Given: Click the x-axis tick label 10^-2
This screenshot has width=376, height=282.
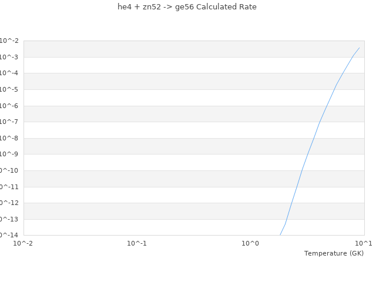Looking at the screenshot, I should (x=23, y=243).
